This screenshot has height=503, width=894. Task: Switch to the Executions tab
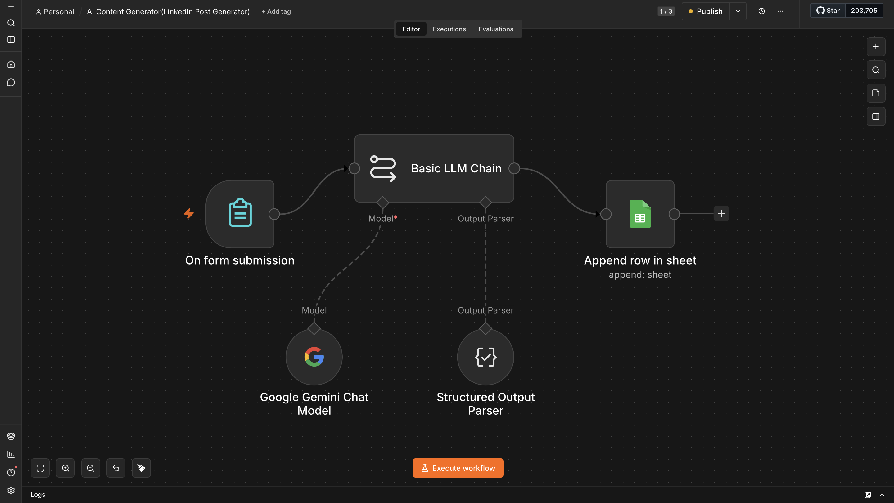click(x=449, y=29)
